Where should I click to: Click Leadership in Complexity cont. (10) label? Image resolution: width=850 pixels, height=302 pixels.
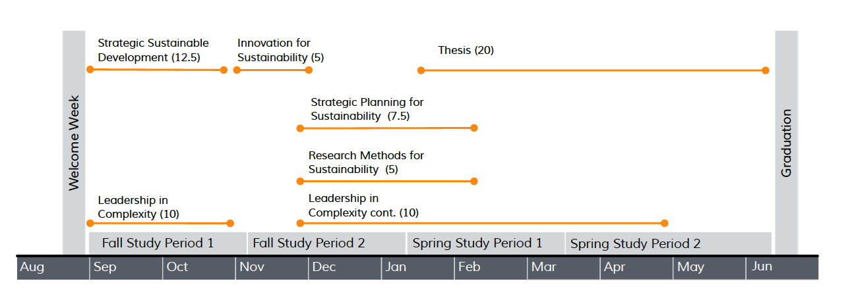(363, 205)
